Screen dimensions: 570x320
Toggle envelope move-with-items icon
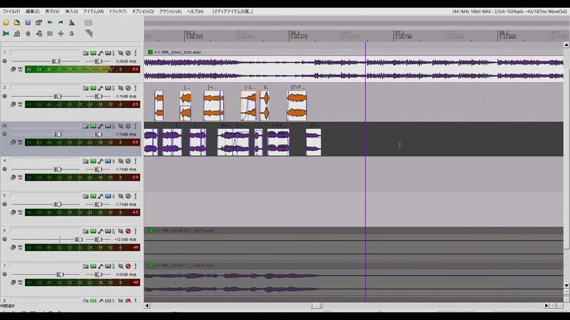coord(39,33)
